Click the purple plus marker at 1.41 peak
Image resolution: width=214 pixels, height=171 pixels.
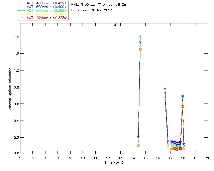click(x=140, y=36)
